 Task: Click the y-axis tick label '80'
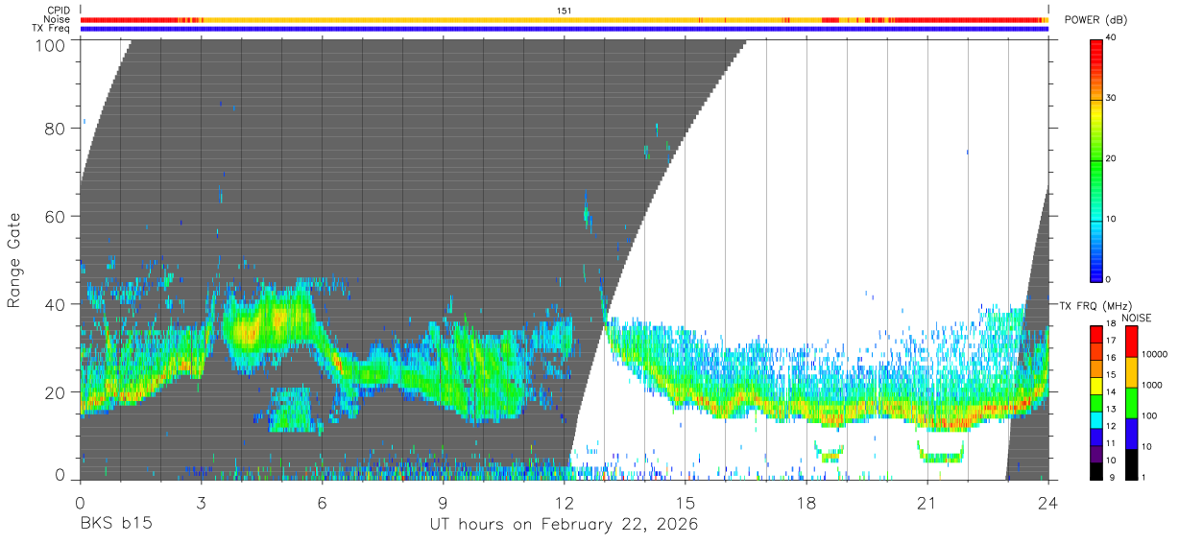click(x=56, y=128)
